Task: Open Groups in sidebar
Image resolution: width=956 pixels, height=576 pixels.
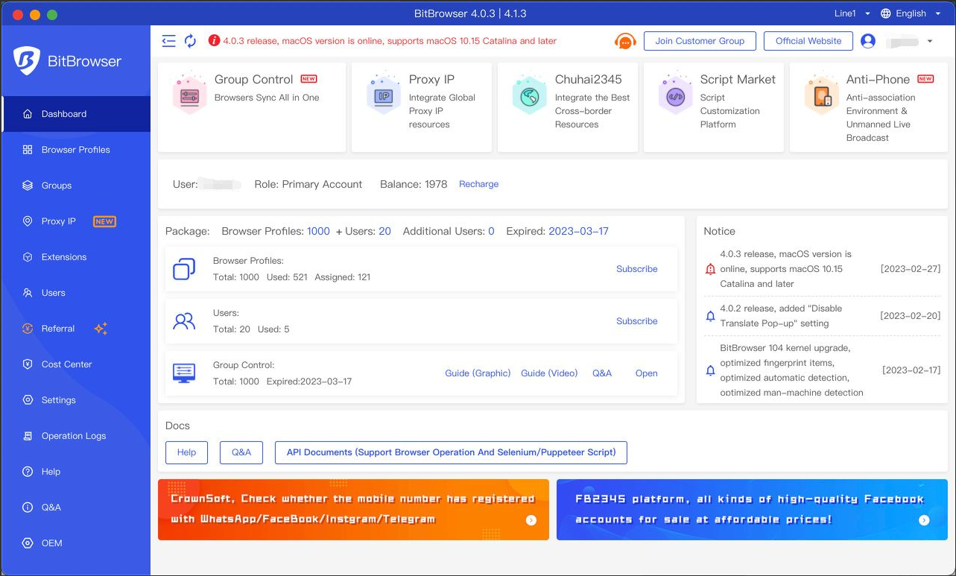Action: (x=76, y=186)
